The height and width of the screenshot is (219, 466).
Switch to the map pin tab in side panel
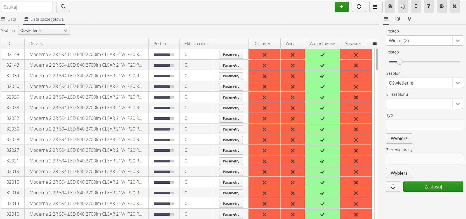(x=409, y=19)
